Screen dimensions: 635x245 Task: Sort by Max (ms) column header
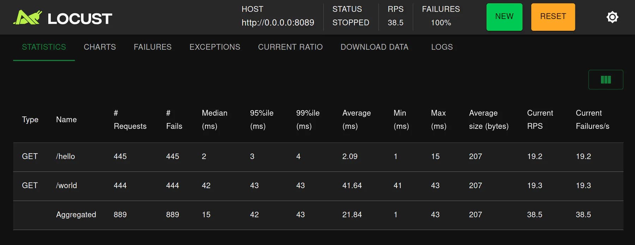click(439, 120)
